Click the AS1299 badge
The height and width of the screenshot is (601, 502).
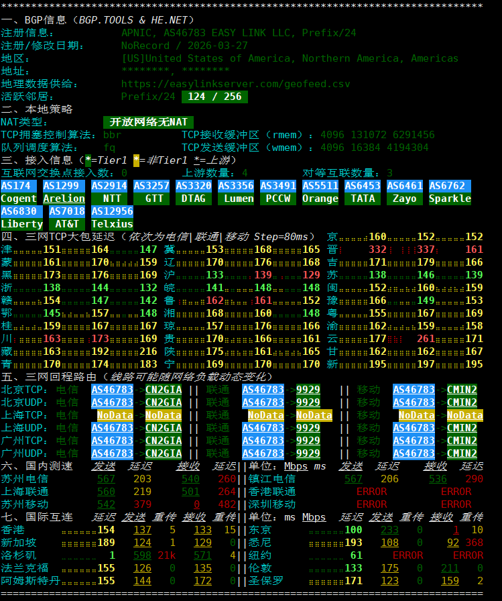64,186
